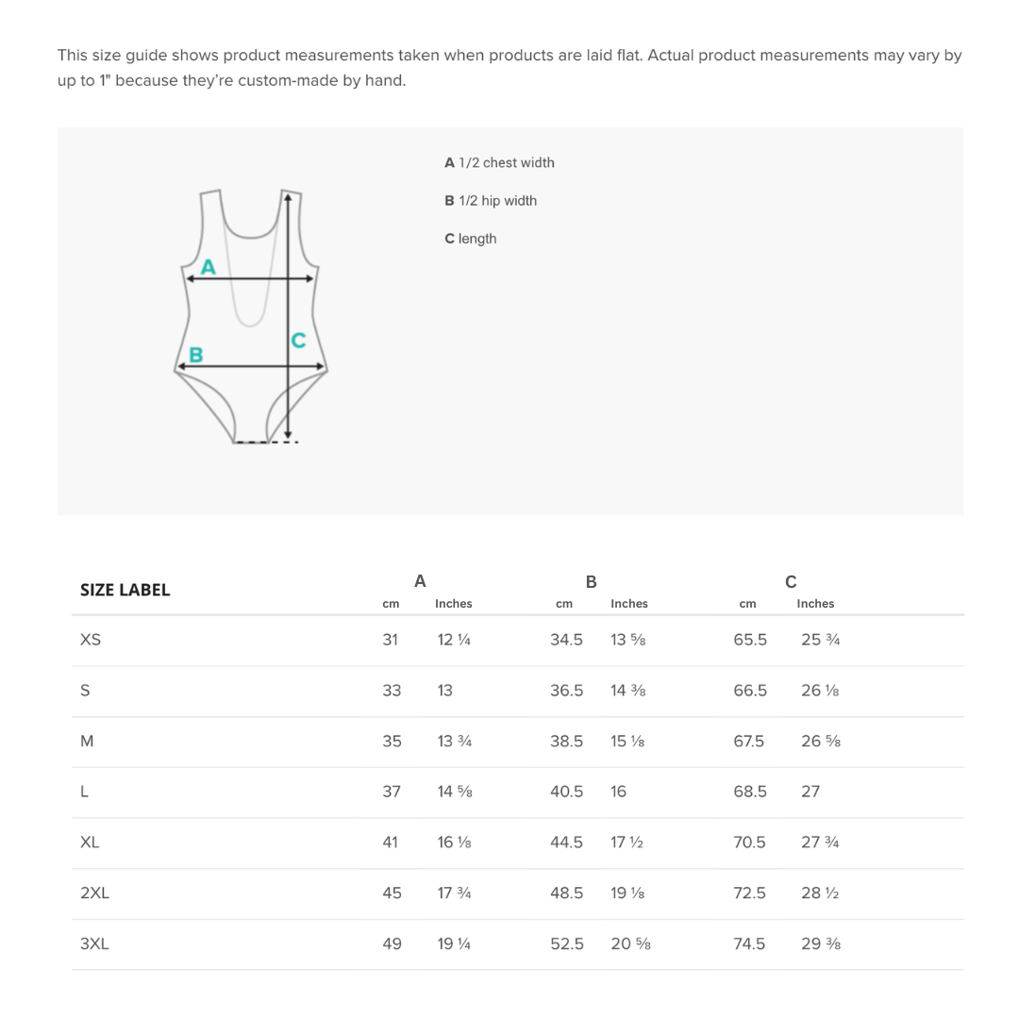Click the 16 ⅛ inches chest value for XL
Image resolution: width=1019 pixels, height=1019 pixels.
coord(454,843)
